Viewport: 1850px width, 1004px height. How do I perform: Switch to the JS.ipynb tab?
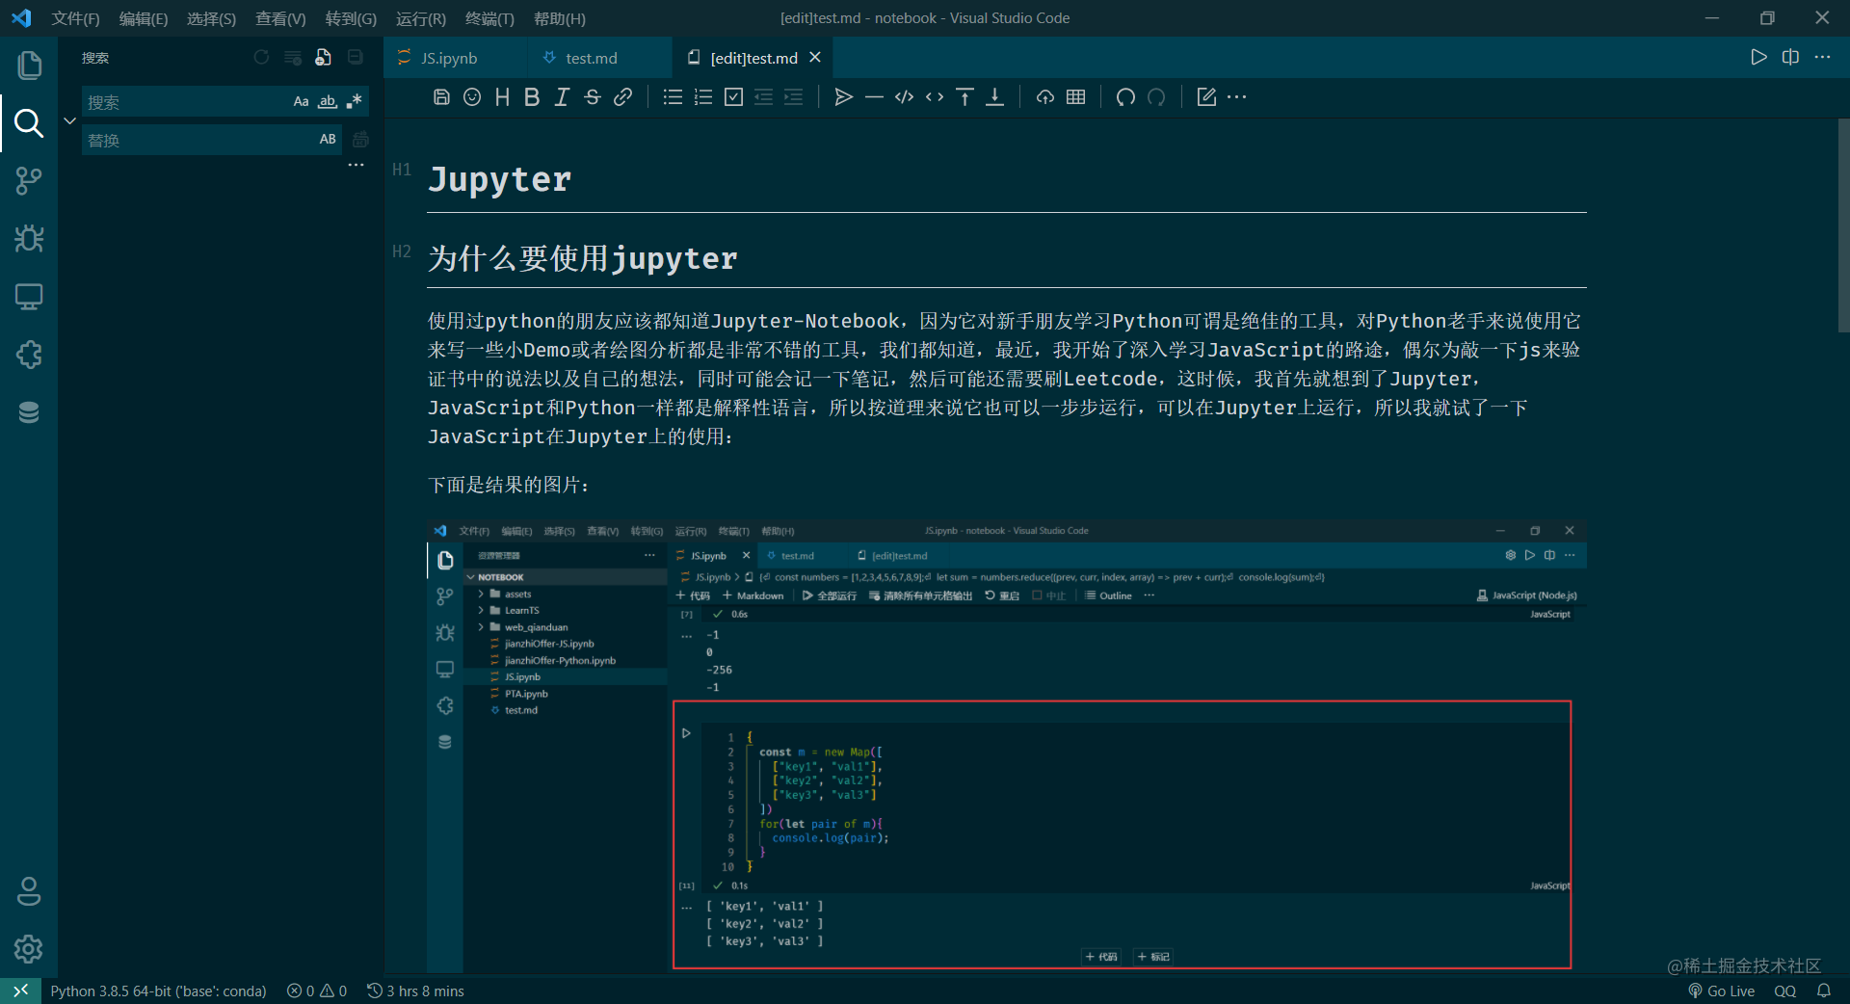[449, 58]
